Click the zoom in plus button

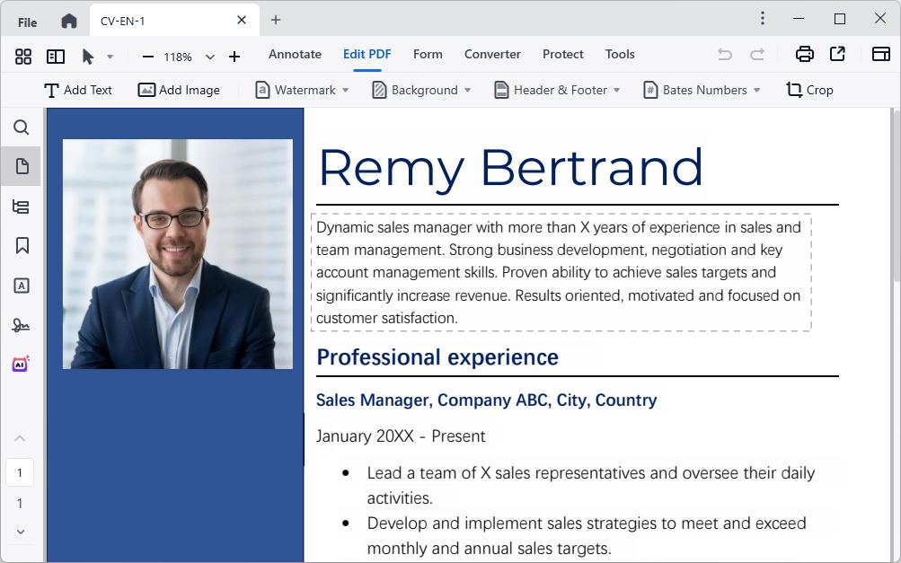(234, 57)
